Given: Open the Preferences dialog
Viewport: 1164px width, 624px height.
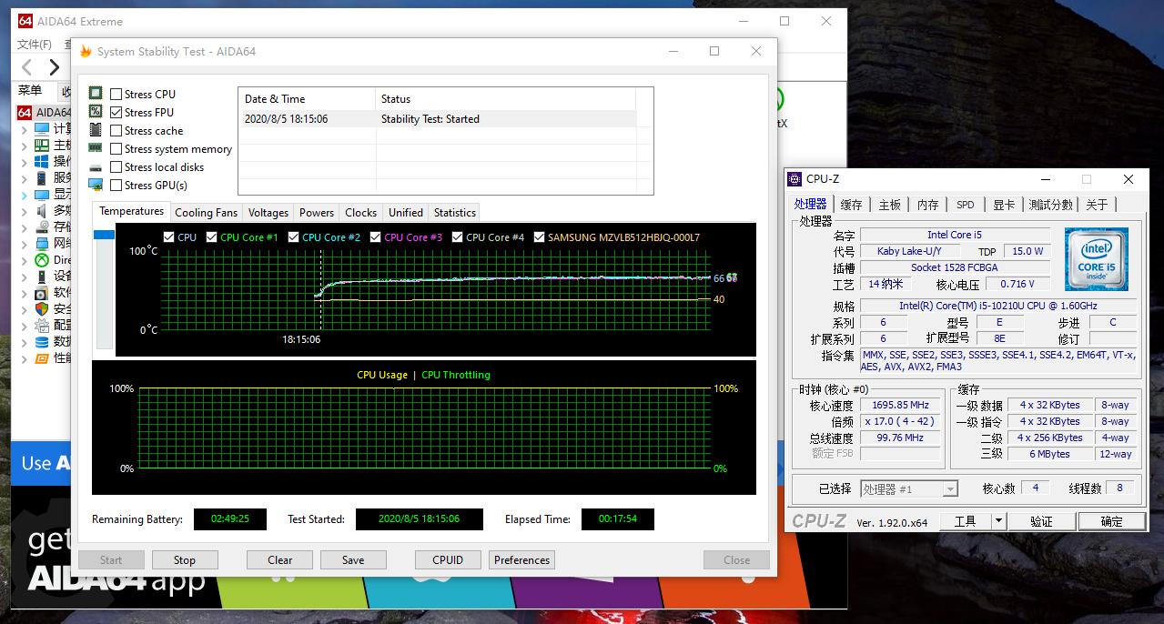Looking at the screenshot, I should tap(521, 559).
